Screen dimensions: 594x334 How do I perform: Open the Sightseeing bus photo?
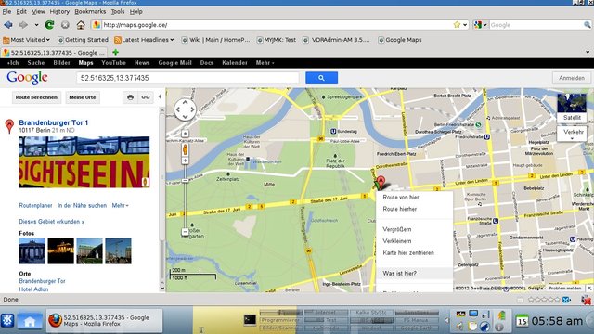pyautogui.click(x=84, y=162)
